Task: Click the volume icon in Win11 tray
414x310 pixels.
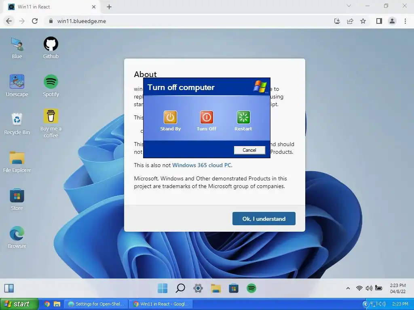Action: tap(369, 288)
